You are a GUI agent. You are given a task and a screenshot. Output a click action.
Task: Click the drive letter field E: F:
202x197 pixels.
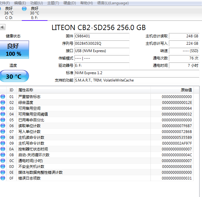[x=102, y=66]
